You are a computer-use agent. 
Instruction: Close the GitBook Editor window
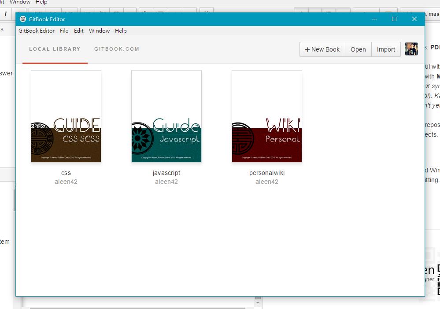pyautogui.click(x=414, y=19)
